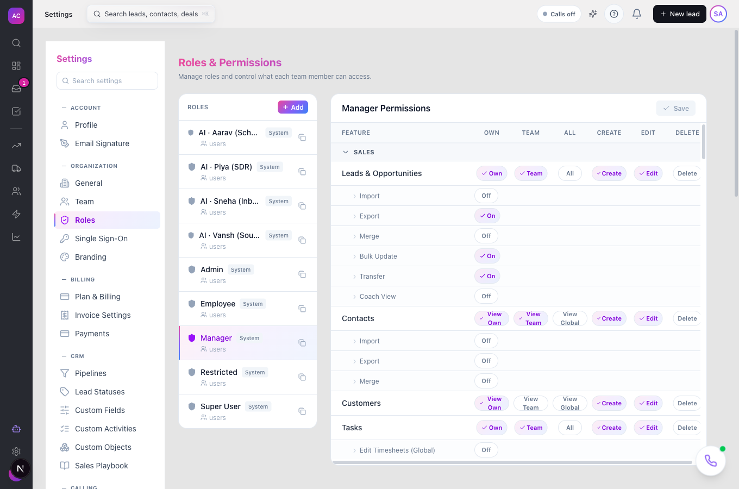739x489 pixels.
Task: Toggle Leads Export permission
Action: [x=487, y=216]
